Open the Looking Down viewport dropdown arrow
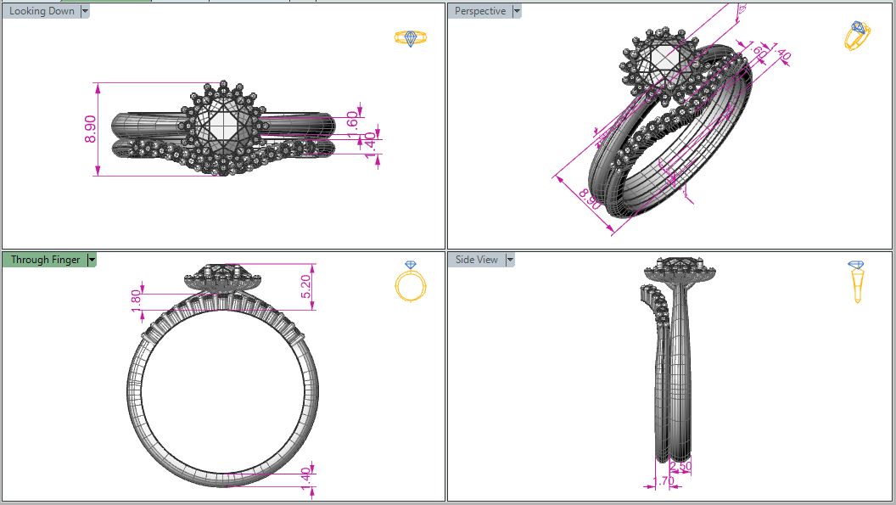Screen dimensions: 896x505 point(84,11)
